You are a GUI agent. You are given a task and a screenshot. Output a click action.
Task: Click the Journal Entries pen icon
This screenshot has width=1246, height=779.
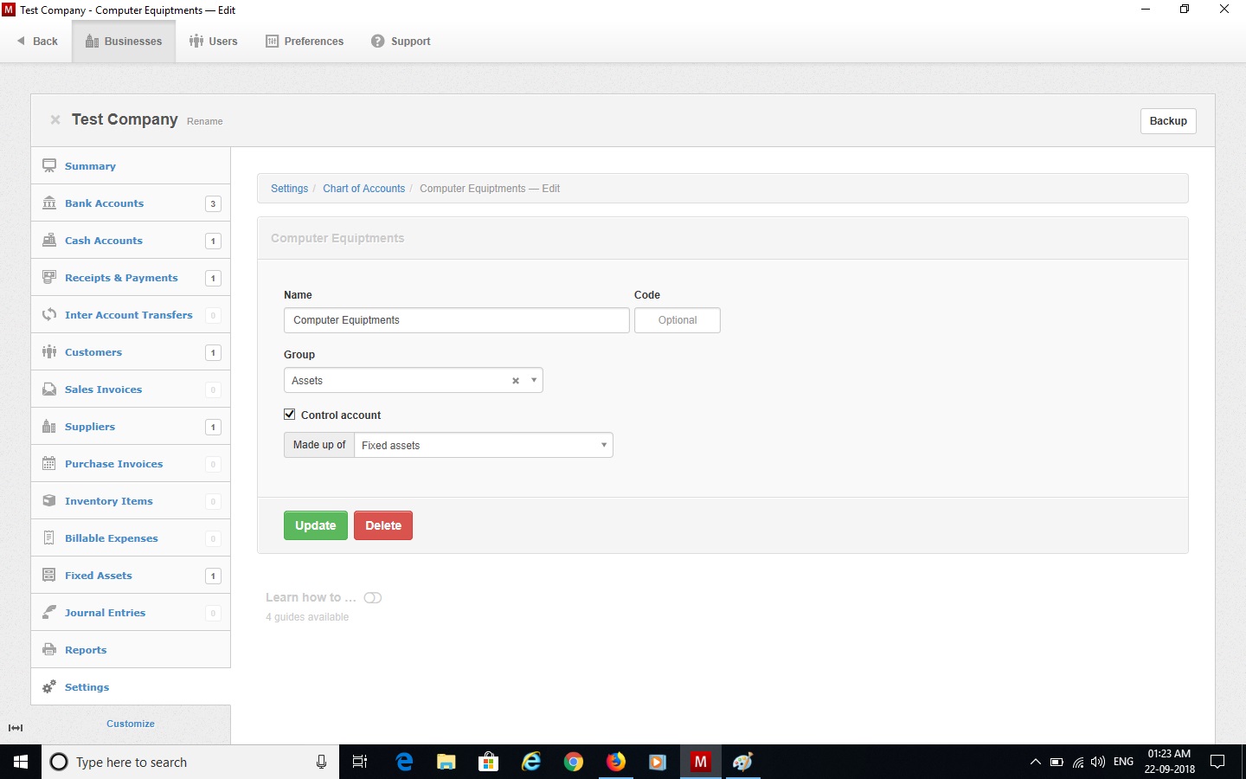(x=49, y=612)
